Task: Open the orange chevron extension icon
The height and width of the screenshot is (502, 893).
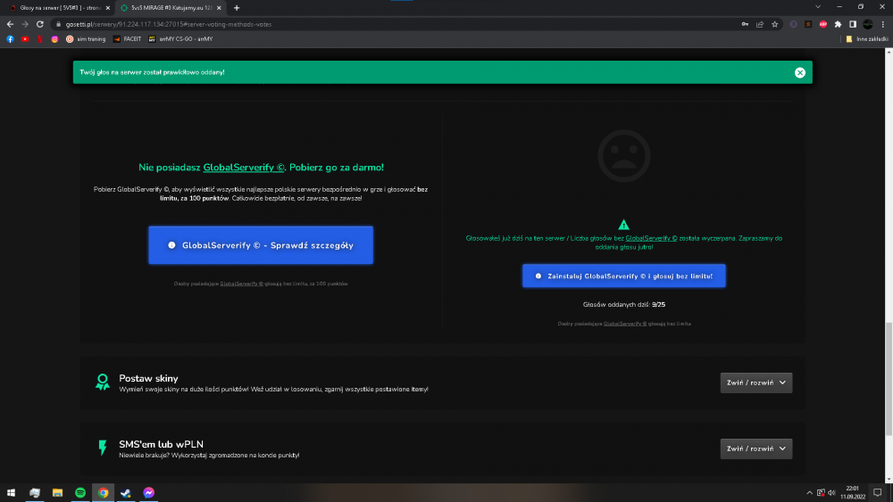Action: pos(808,24)
